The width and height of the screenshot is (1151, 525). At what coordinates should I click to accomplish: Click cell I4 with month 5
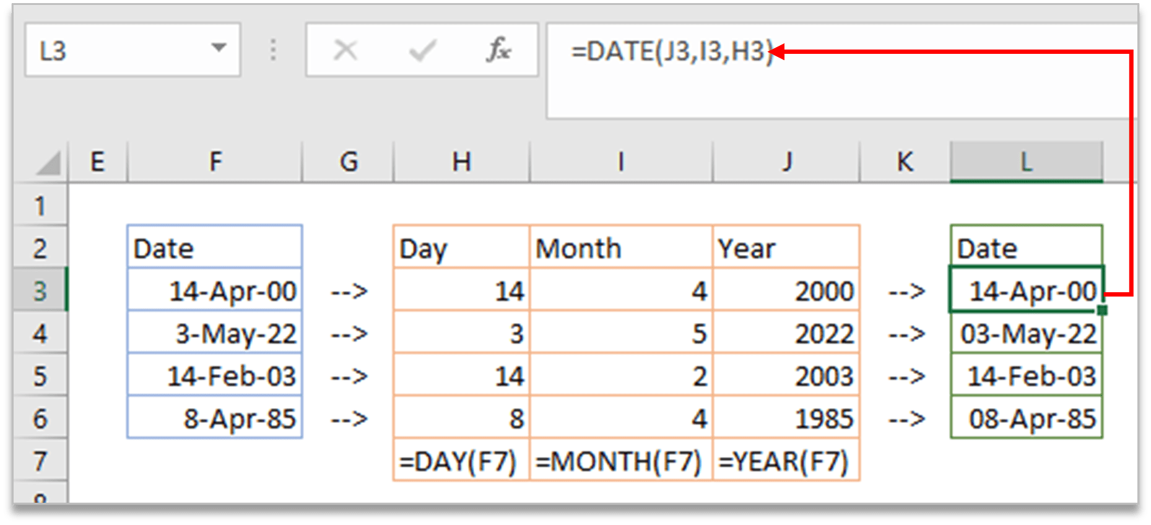[621, 332]
